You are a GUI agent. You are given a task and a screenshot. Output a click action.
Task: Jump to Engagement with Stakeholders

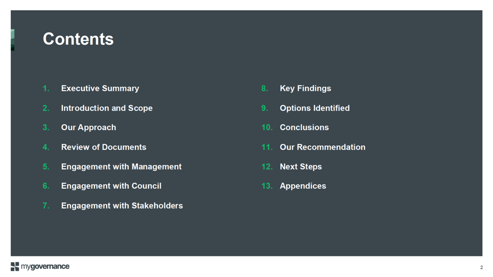click(x=121, y=206)
